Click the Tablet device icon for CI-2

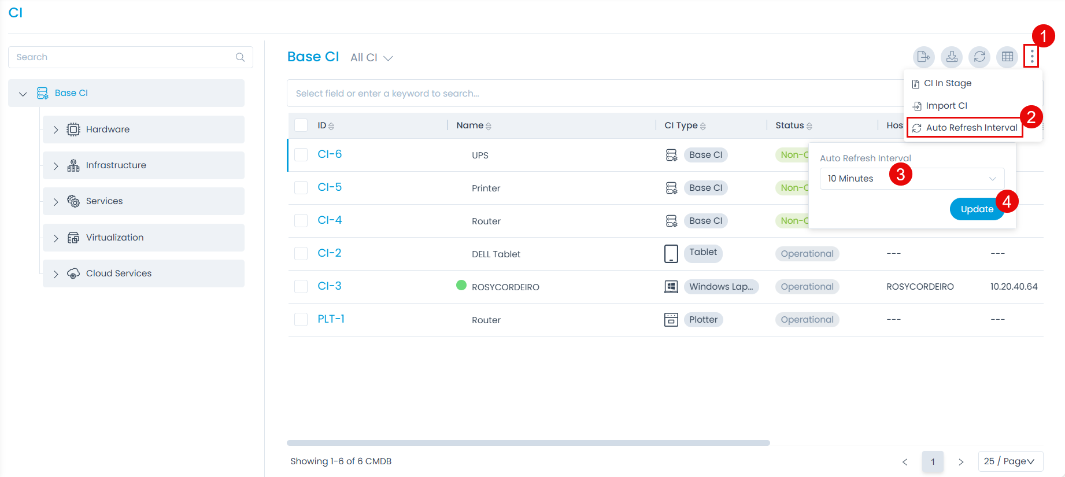(x=671, y=254)
